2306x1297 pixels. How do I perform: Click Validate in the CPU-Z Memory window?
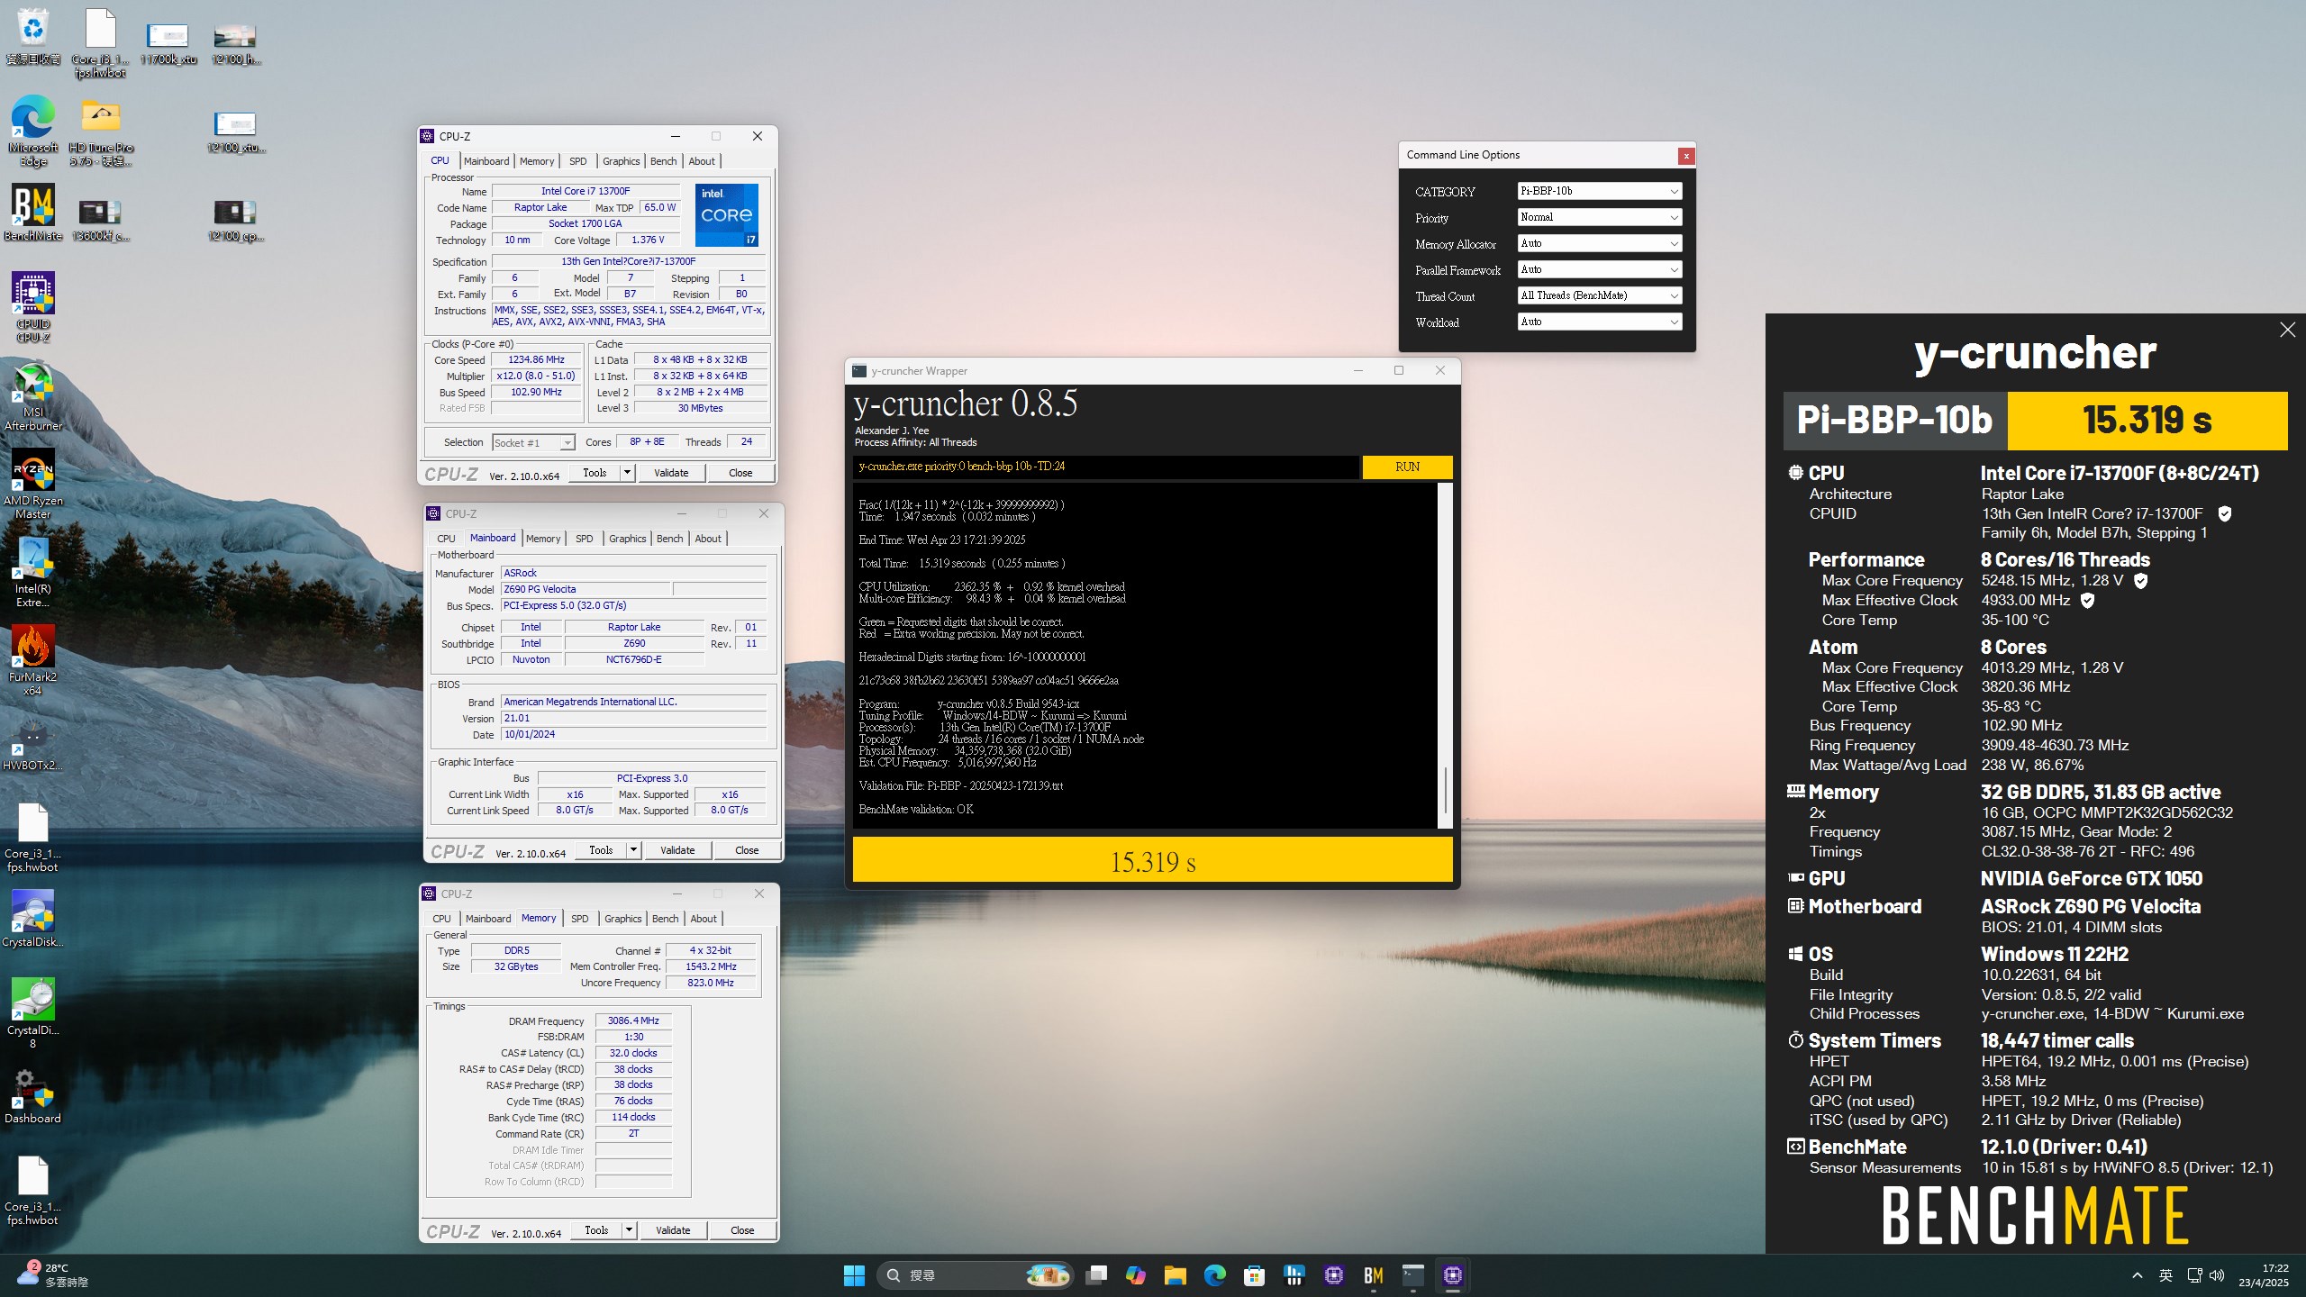pyautogui.click(x=673, y=1230)
